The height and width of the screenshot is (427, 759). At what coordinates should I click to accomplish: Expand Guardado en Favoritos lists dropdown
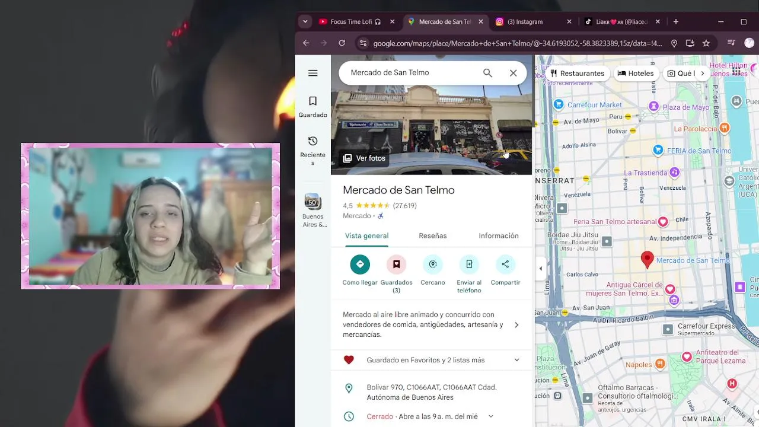pyautogui.click(x=516, y=360)
